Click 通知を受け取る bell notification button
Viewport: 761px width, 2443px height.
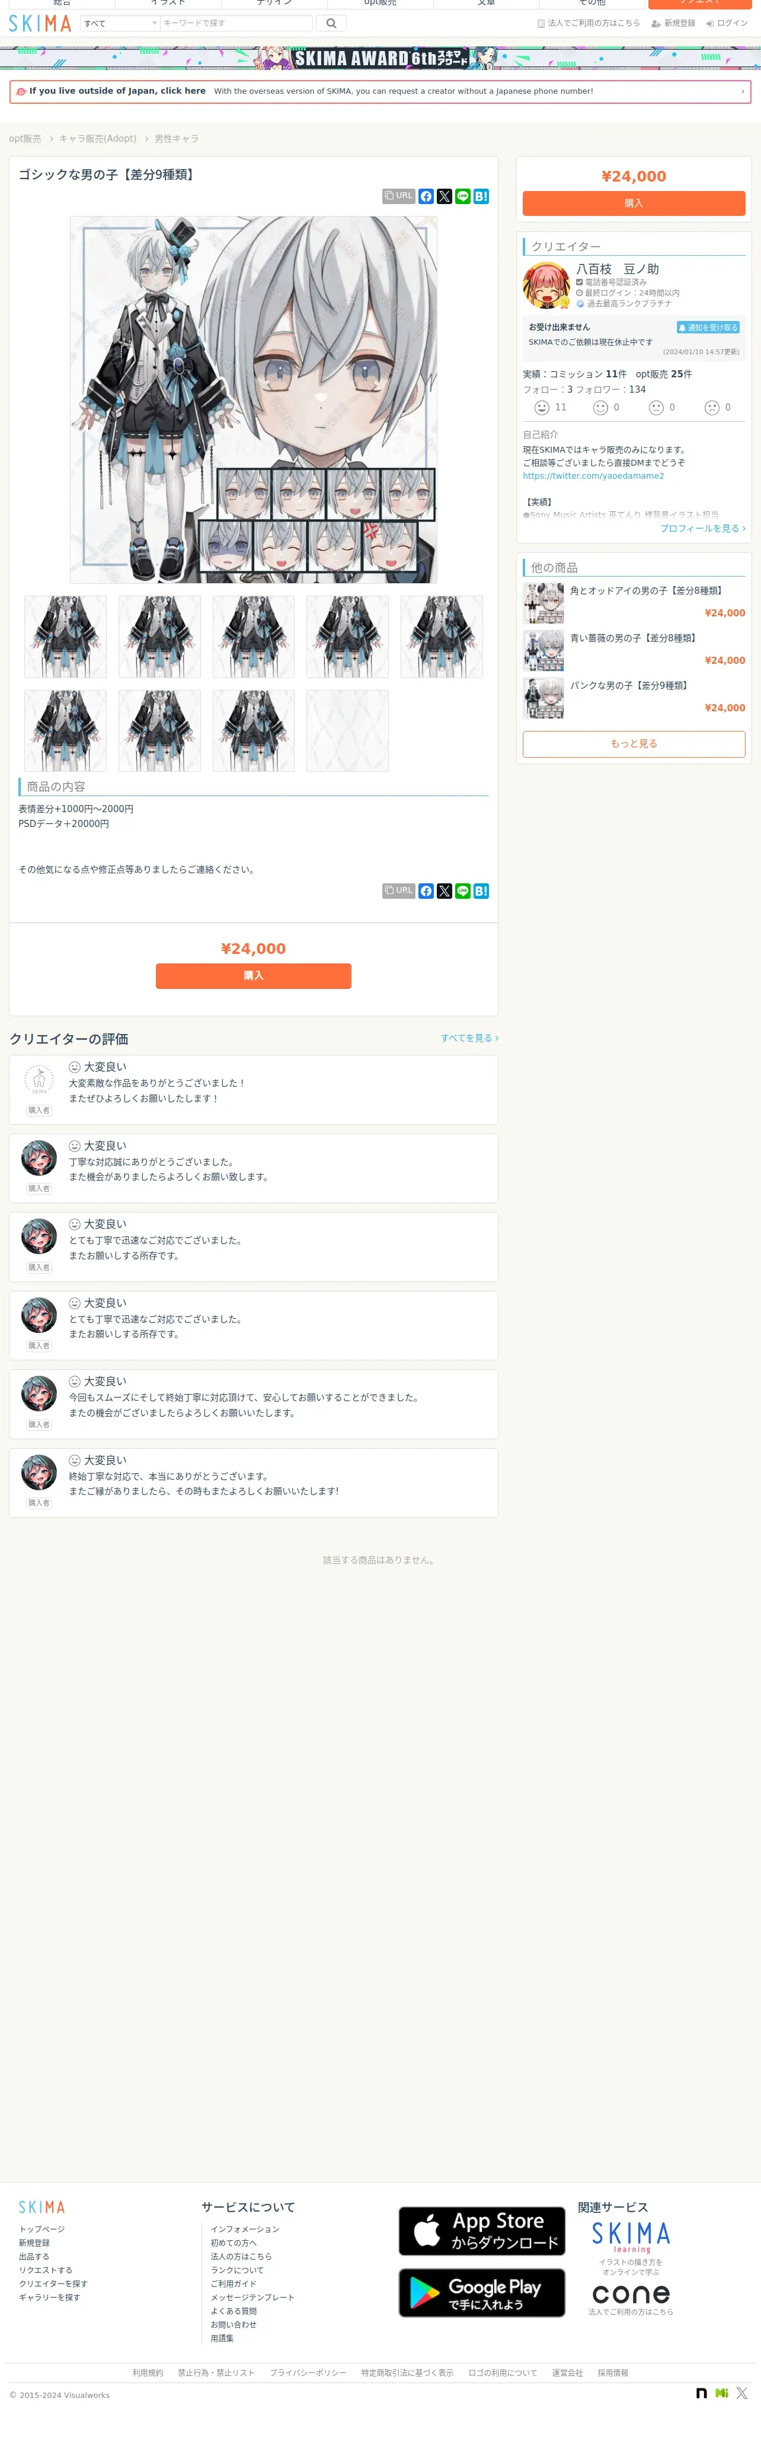coord(708,327)
